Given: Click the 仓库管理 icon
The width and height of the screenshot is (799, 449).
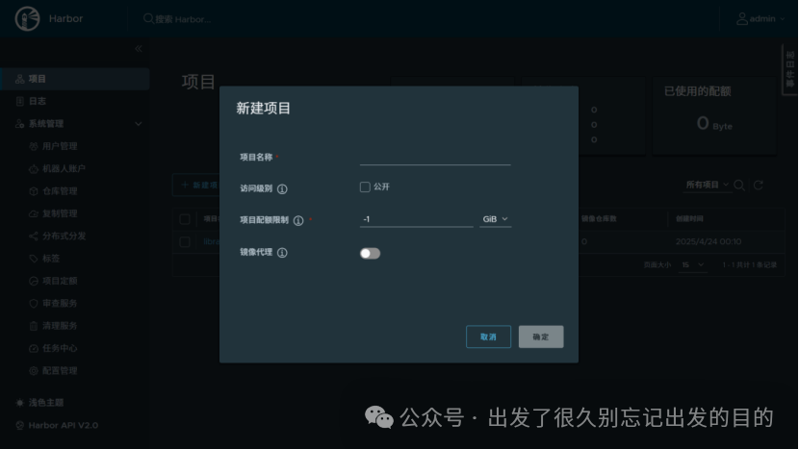Looking at the screenshot, I should pos(34,191).
